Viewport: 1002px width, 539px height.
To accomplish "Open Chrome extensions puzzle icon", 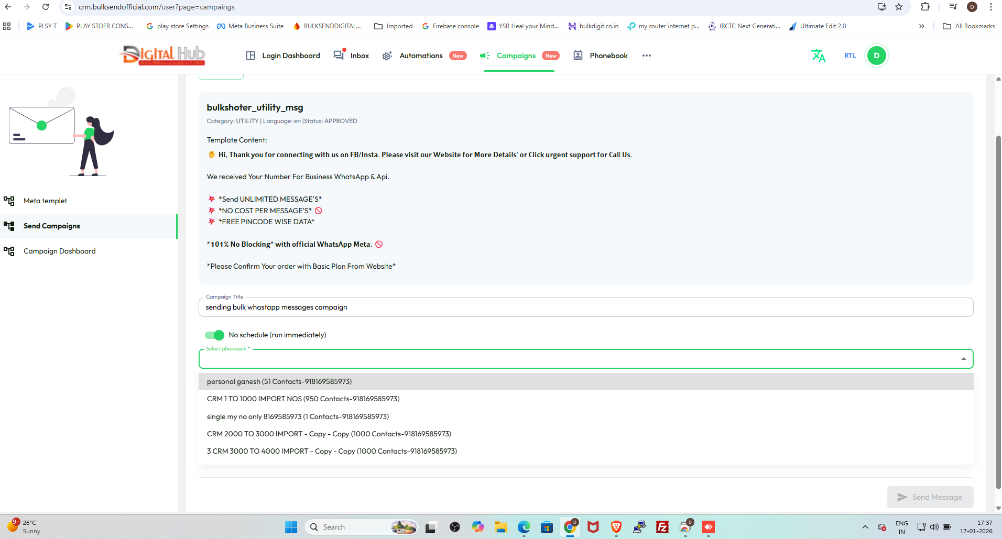I will coord(925,7).
